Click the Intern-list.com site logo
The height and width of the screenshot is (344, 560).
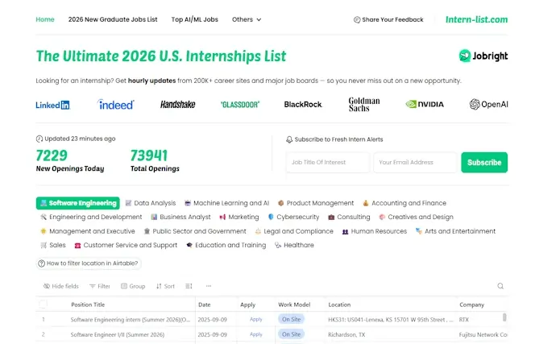pos(476,19)
